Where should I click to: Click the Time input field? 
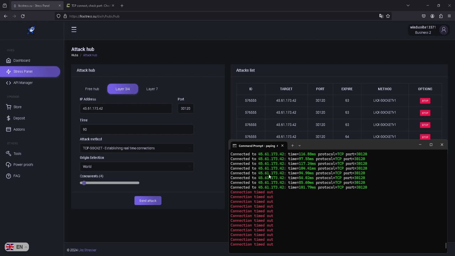[136, 129]
